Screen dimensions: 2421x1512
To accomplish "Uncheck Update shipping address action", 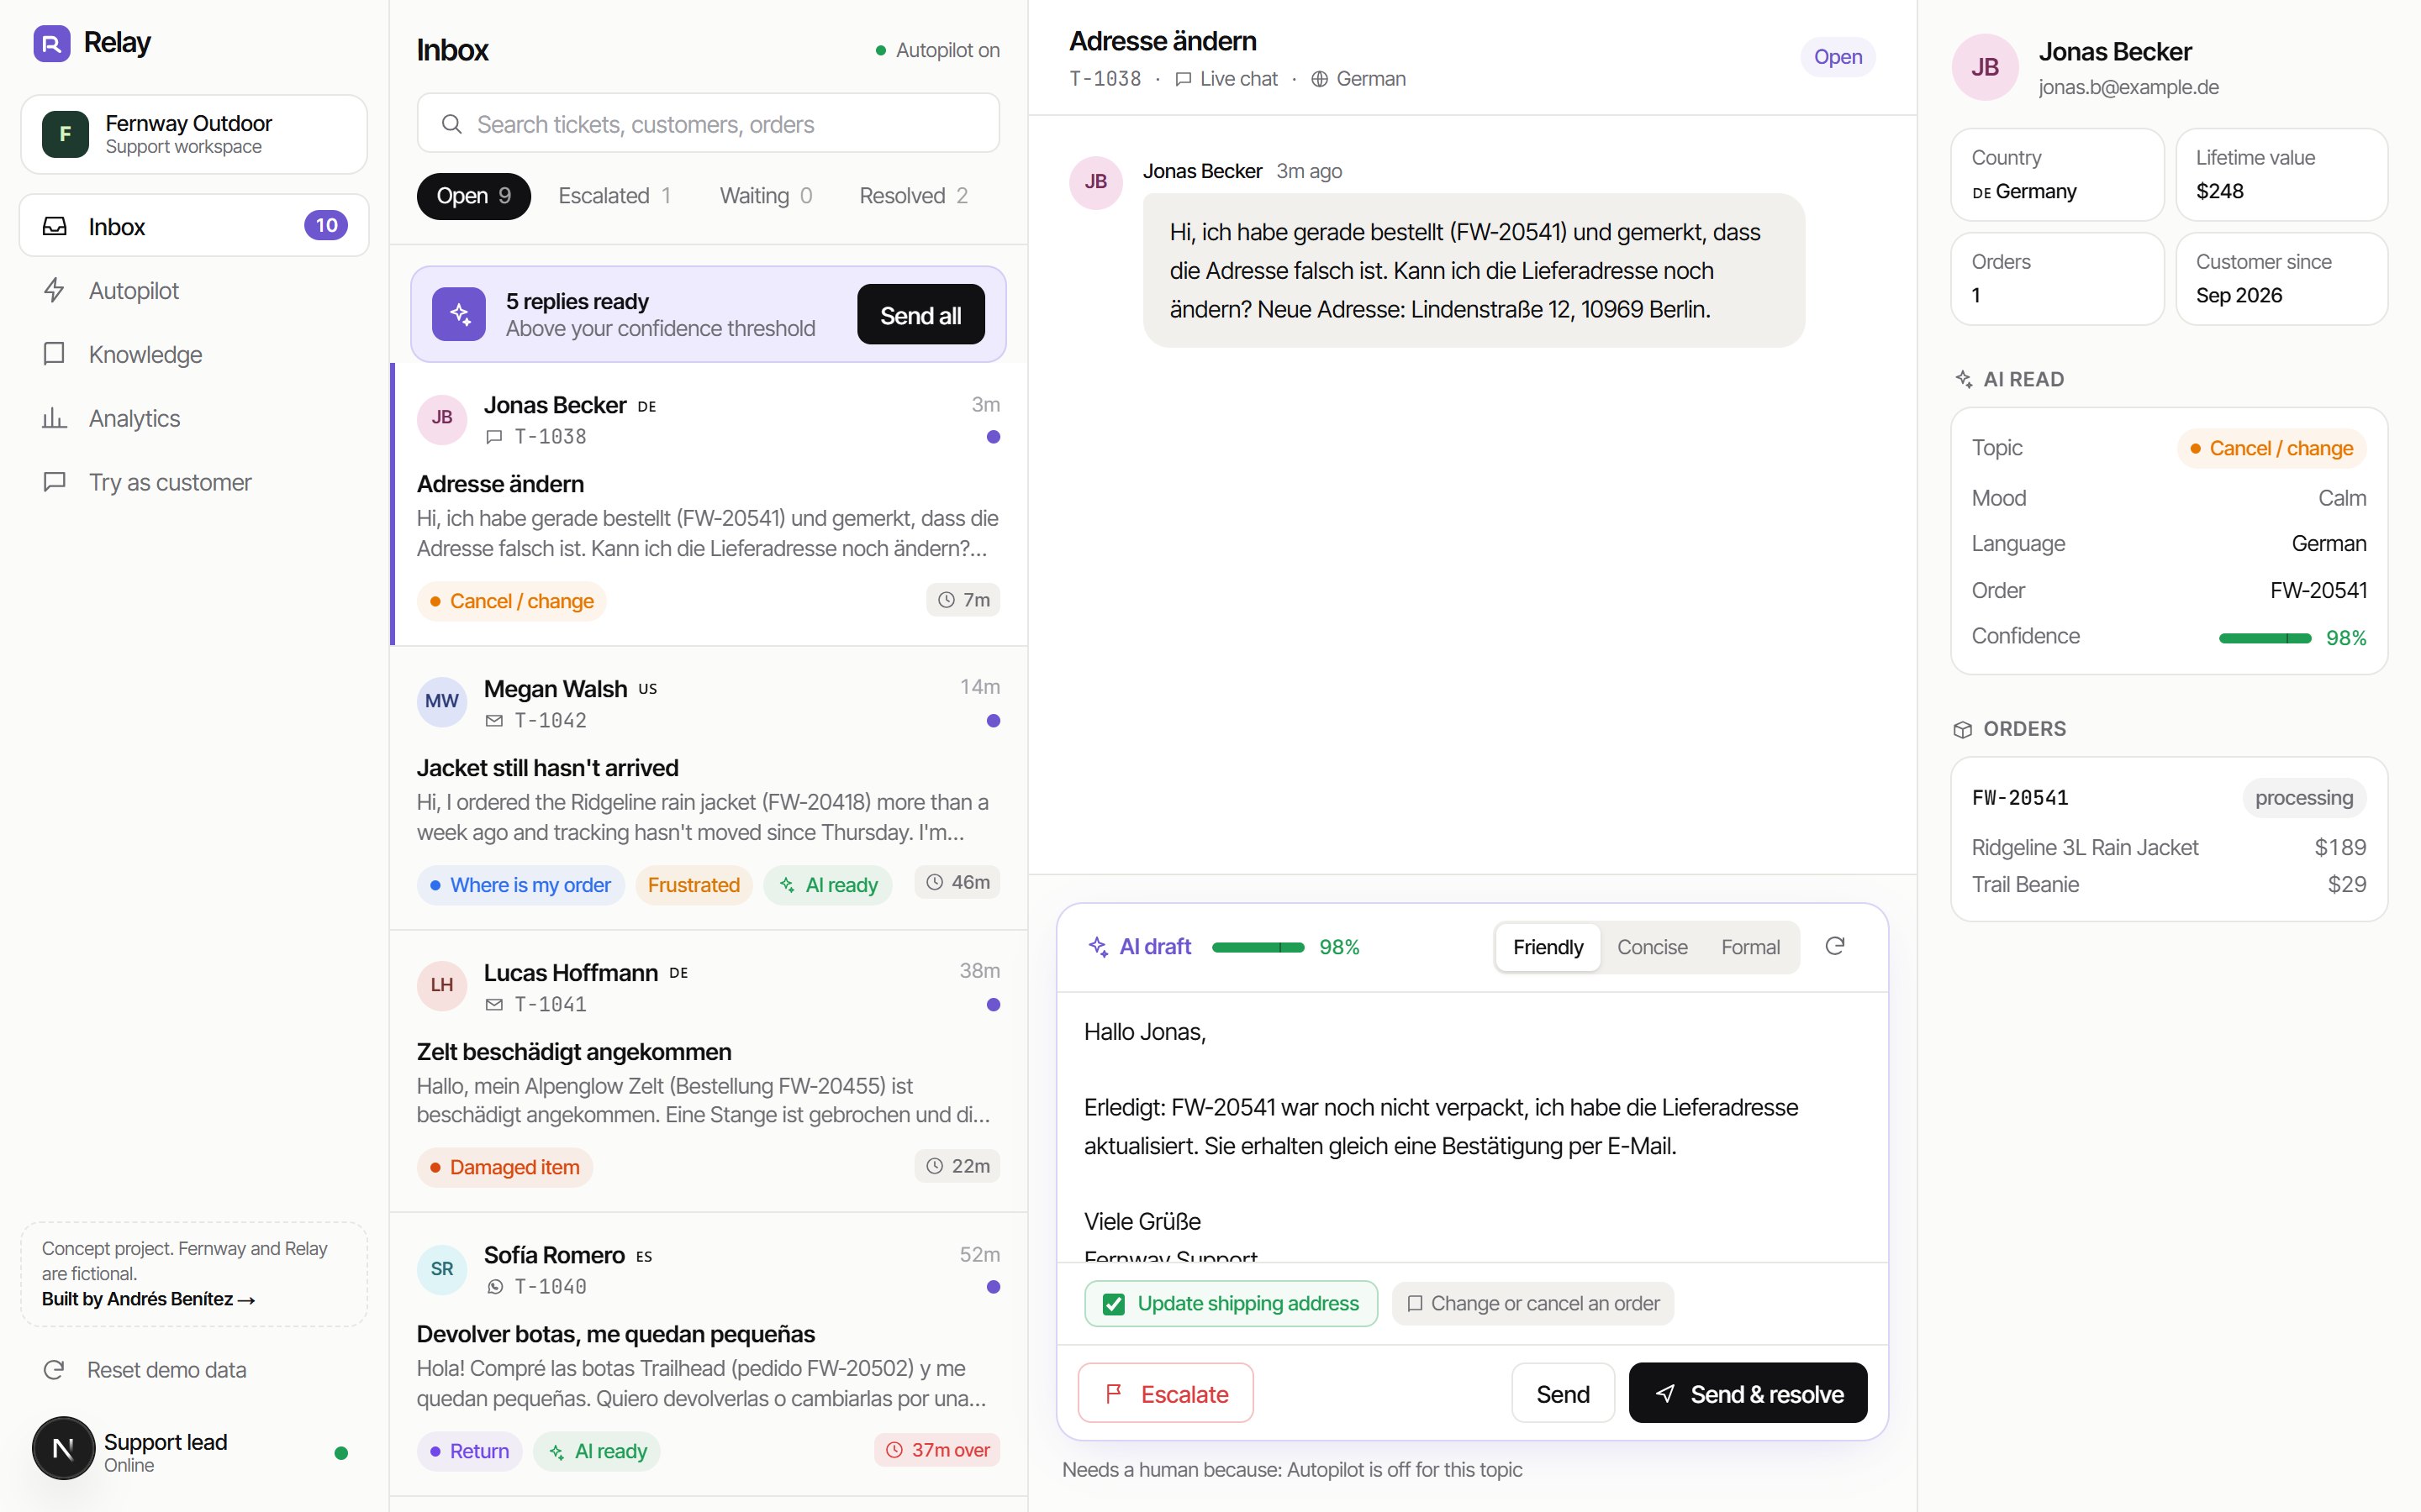I will coord(1231,1304).
